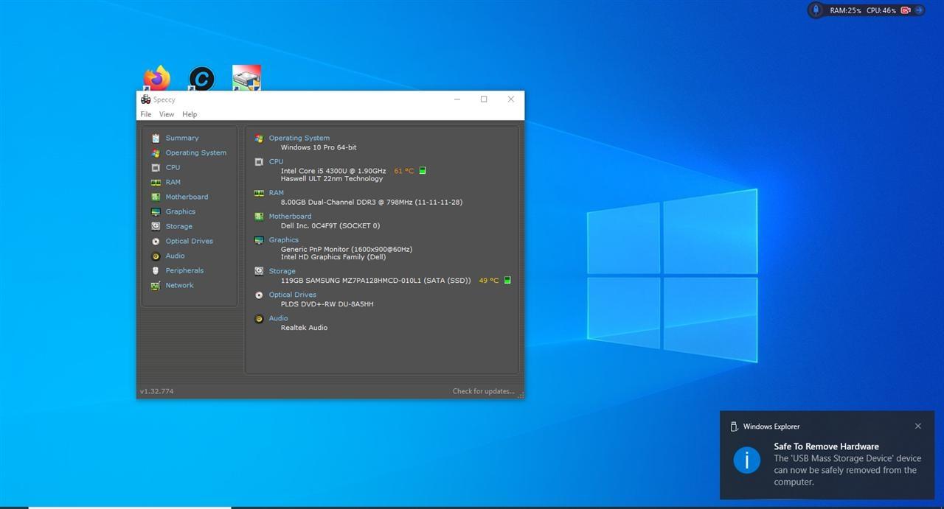Dismiss the Windows Explorer notification with X
The image size is (944, 509).
pyautogui.click(x=917, y=426)
